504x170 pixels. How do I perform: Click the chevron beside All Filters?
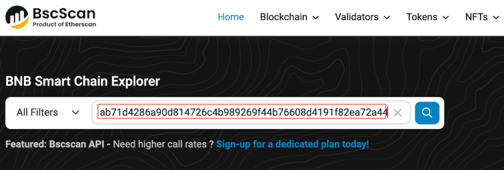[x=76, y=113]
